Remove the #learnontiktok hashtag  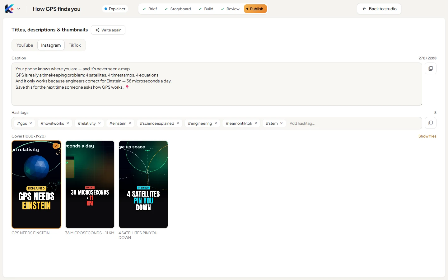(256, 123)
